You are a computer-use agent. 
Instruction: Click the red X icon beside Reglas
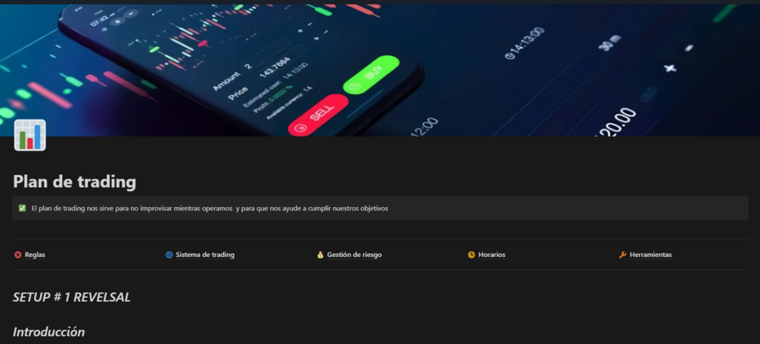[18, 255]
